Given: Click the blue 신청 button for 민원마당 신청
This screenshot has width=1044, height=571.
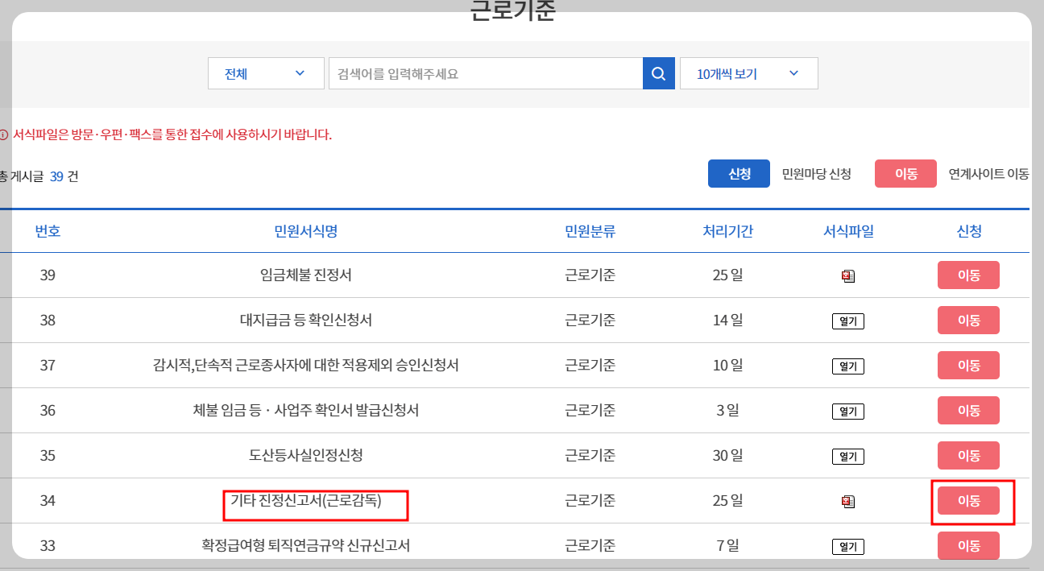Looking at the screenshot, I should [x=739, y=173].
